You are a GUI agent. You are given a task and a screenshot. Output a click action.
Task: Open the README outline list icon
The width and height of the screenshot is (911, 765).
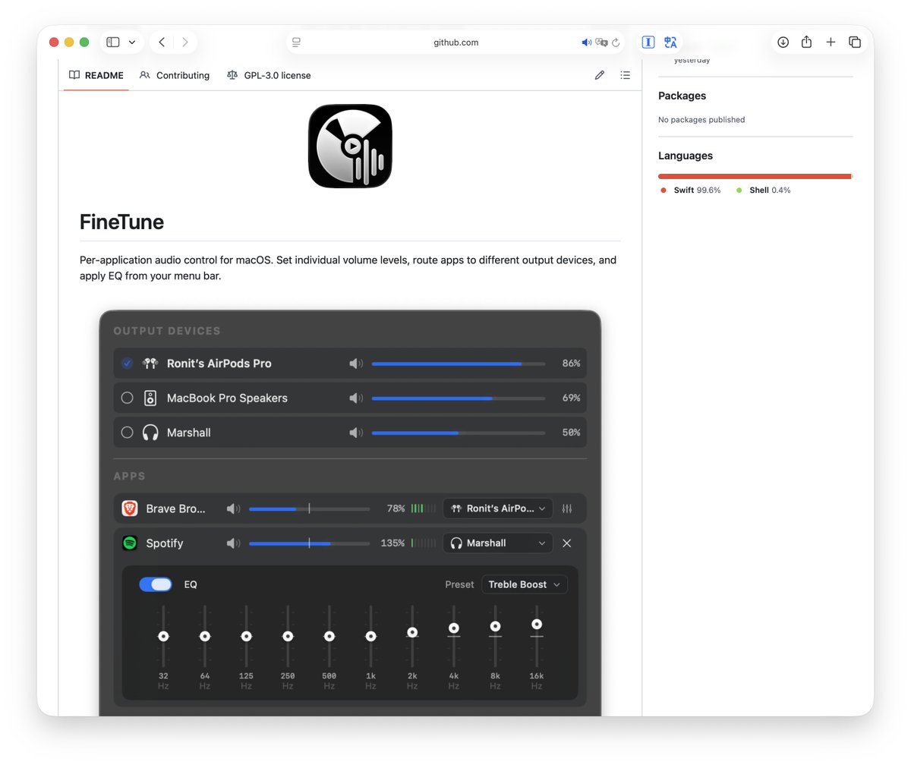(625, 75)
